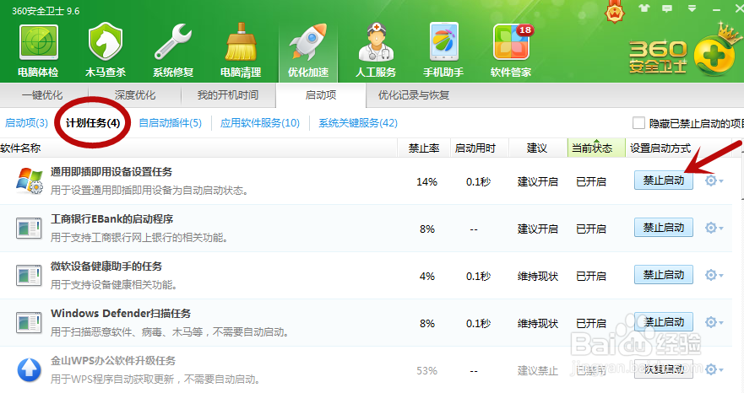Viewport: 744px width, 393px height.
Task: Click the 53% 禁止率 value
Action: (426, 371)
